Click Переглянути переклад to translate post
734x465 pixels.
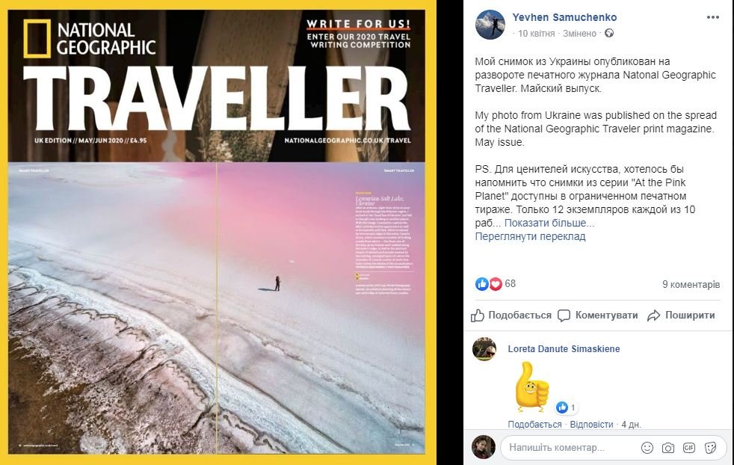[530, 236]
